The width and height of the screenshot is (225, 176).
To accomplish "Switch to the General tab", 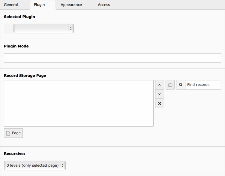I will pos(11,5).
